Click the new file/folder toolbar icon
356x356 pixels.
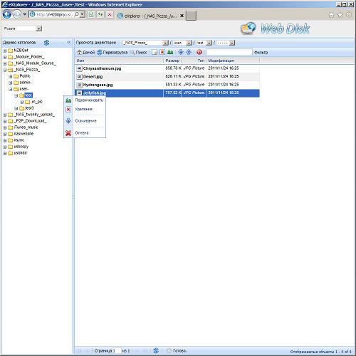(155, 52)
